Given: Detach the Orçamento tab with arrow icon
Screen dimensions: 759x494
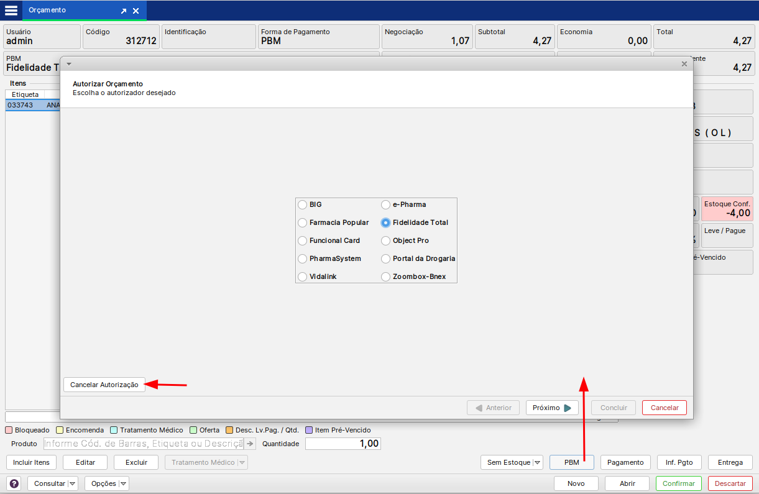Looking at the screenshot, I should click(x=124, y=11).
